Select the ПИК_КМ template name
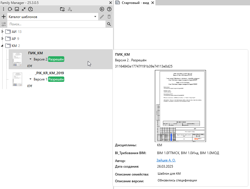Image resolution: width=250 pixels, height=189 pixels. coord(35,53)
